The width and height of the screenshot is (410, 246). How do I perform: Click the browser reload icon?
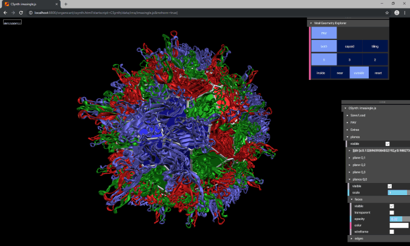[x=21, y=12]
